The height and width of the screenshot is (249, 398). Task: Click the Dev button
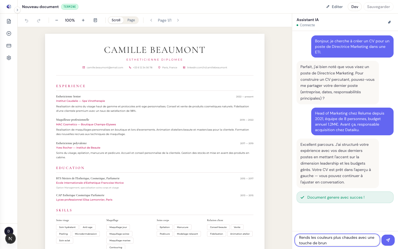click(355, 7)
